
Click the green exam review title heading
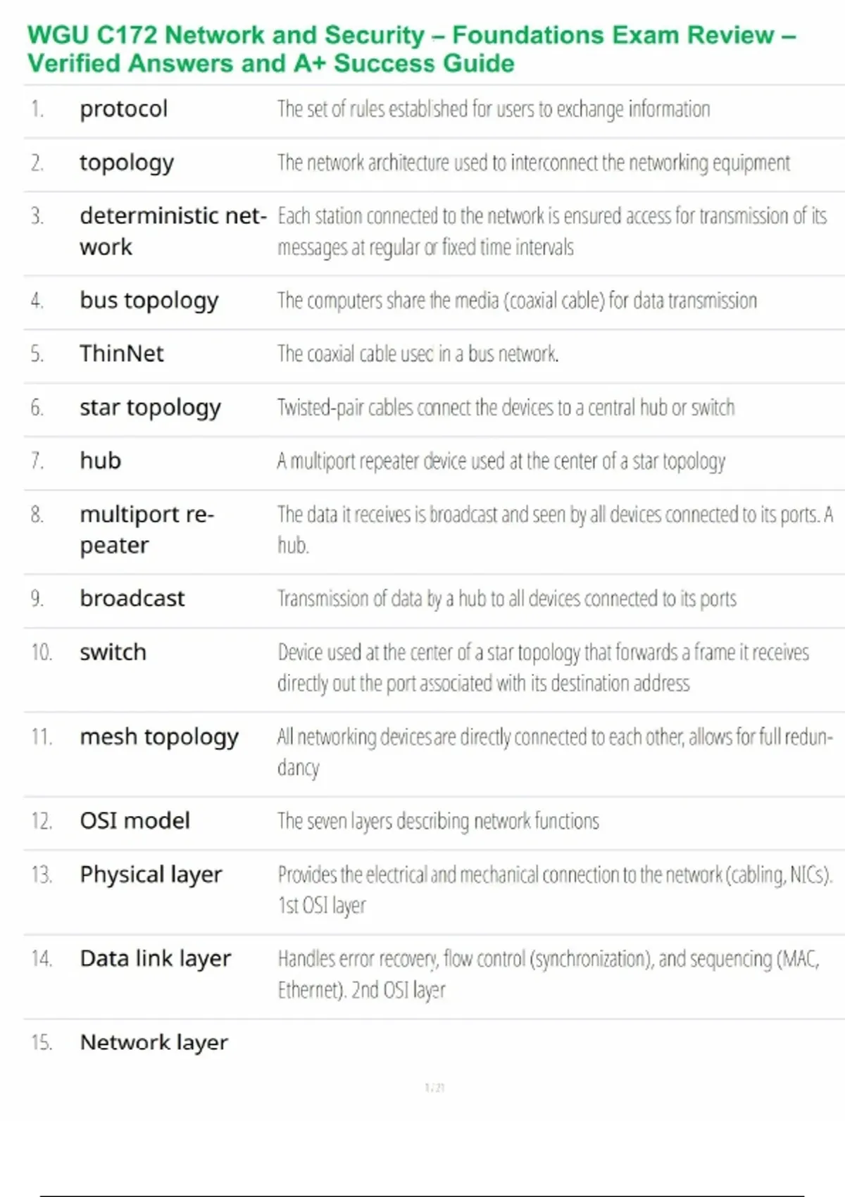(411, 49)
